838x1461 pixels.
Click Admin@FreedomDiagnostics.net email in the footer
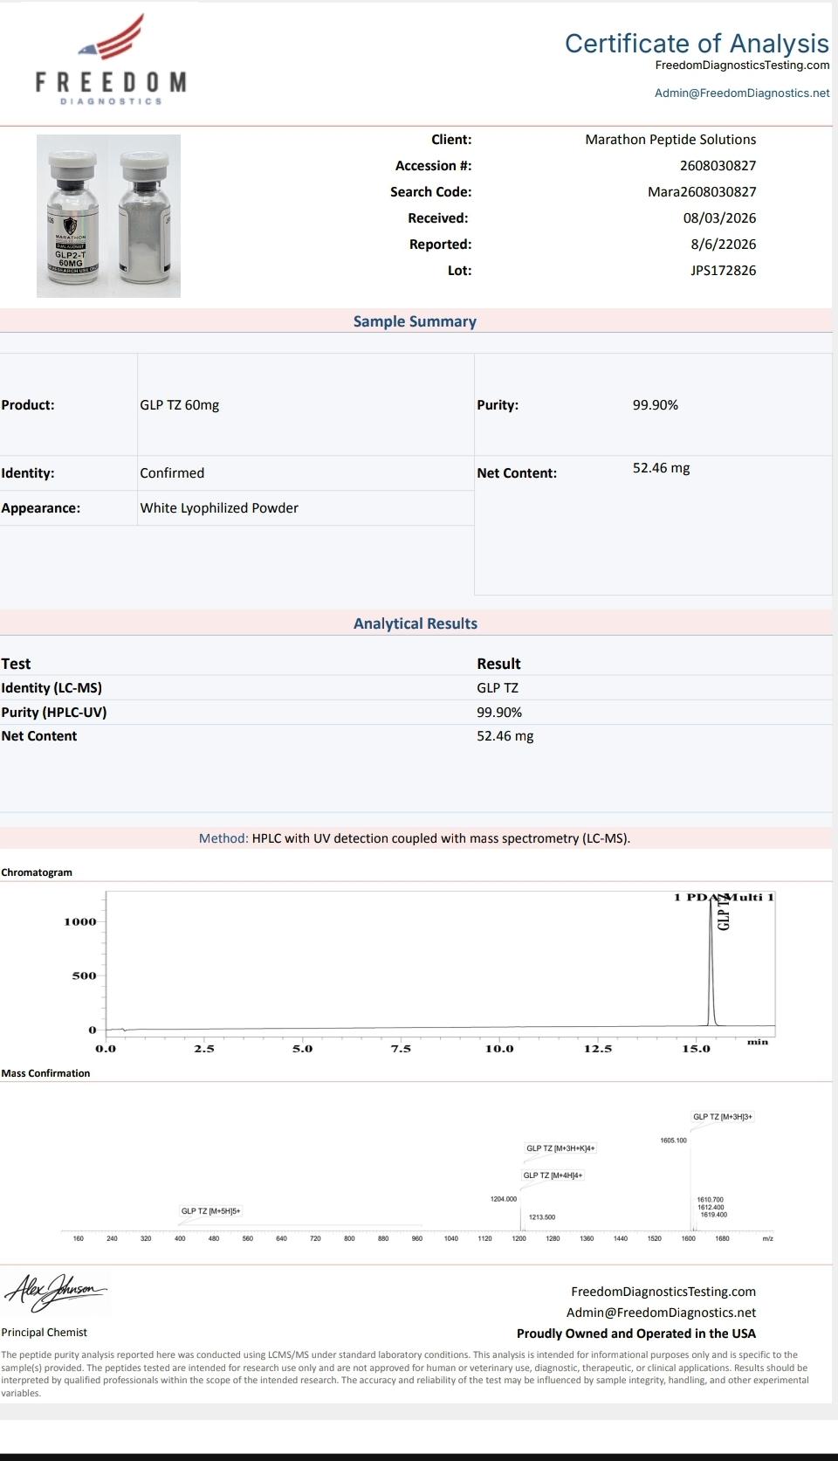[x=661, y=1313]
